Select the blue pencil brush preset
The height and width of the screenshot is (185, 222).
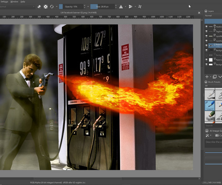click(x=210, y=105)
